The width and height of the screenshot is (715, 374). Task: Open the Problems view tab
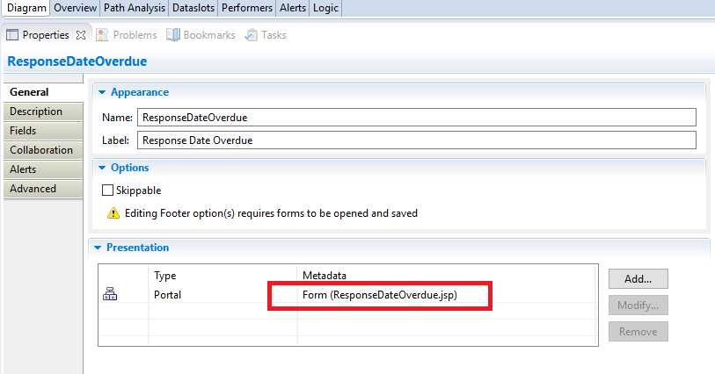127,35
